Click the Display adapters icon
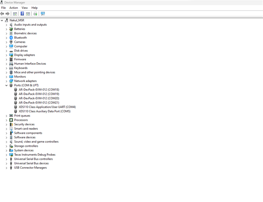The width and height of the screenshot is (263, 202). tap(11, 55)
